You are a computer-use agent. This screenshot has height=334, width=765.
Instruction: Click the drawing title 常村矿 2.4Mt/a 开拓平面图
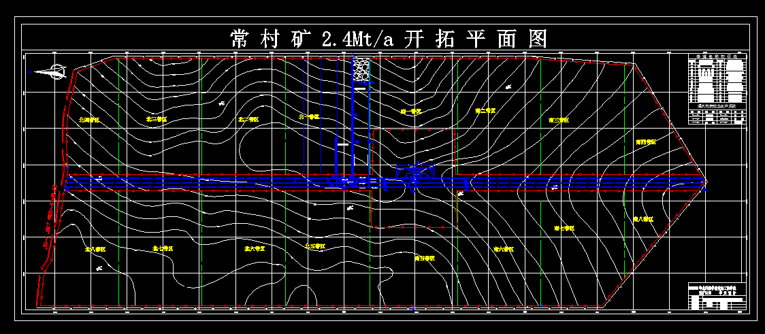(x=389, y=39)
